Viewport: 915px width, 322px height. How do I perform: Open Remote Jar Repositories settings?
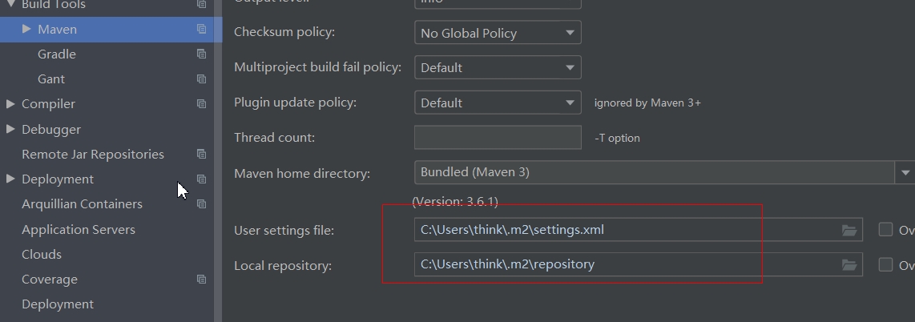[93, 154]
